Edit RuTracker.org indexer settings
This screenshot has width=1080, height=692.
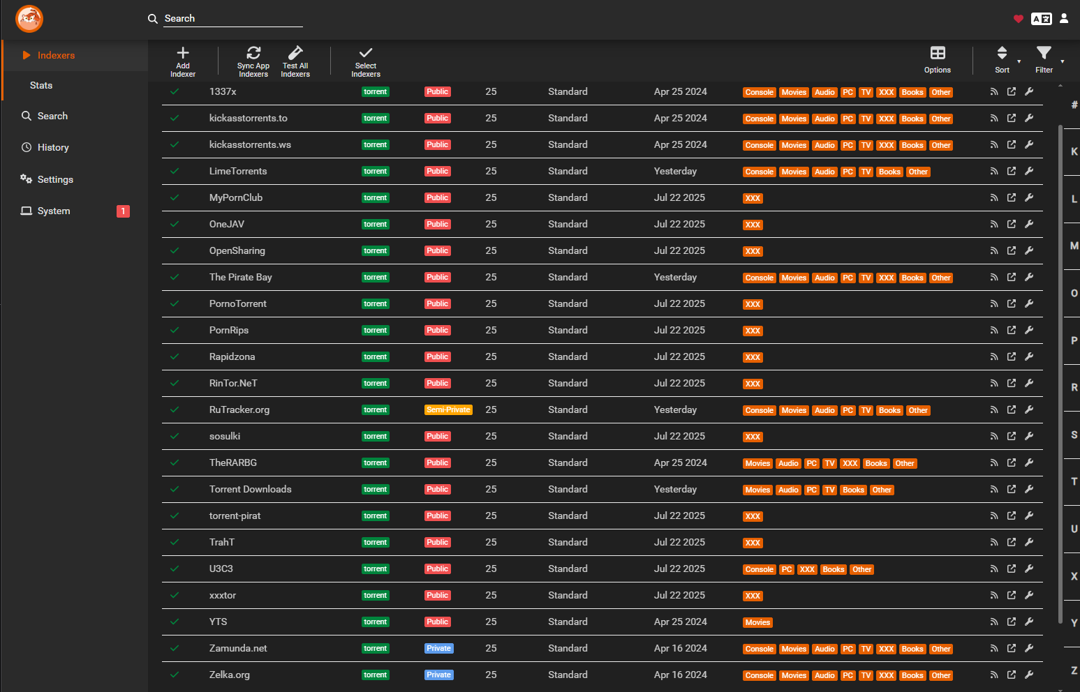click(x=1029, y=409)
